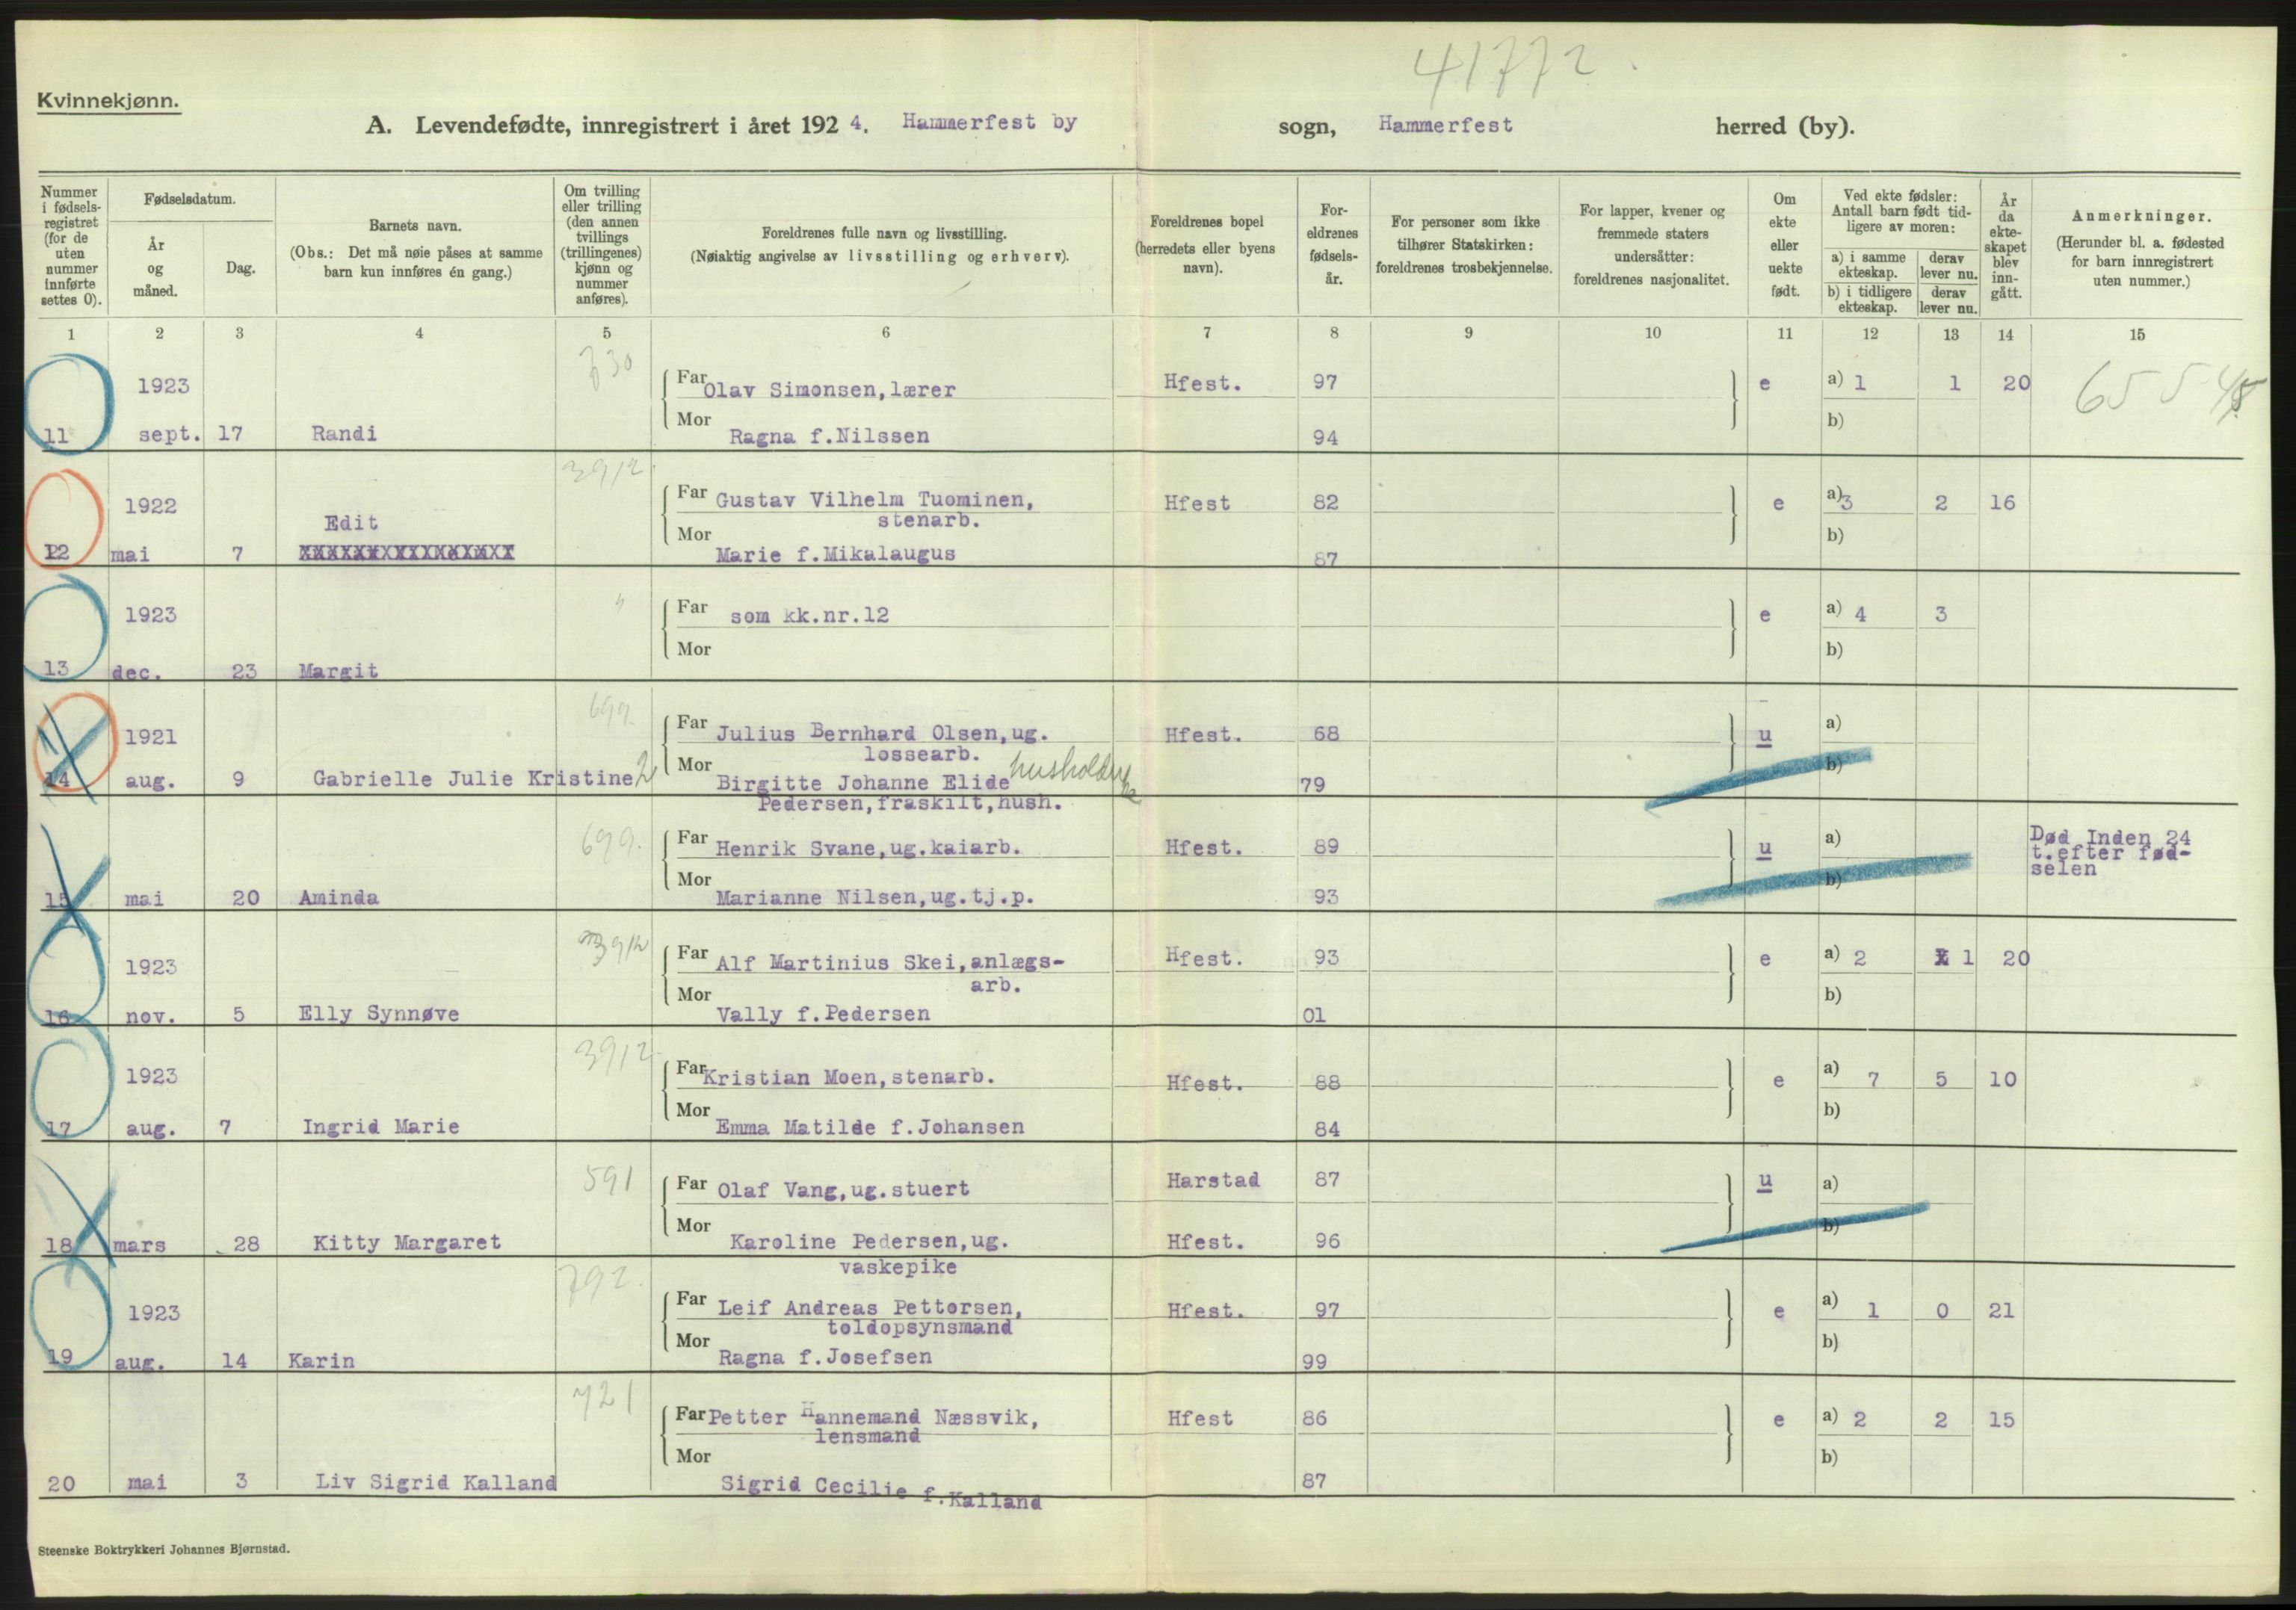The height and width of the screenshot is (1610, 2296).
Task: Click the typed "Hammerfest by" parish entry
Action: pyautogui.click(x=989, y=122)
